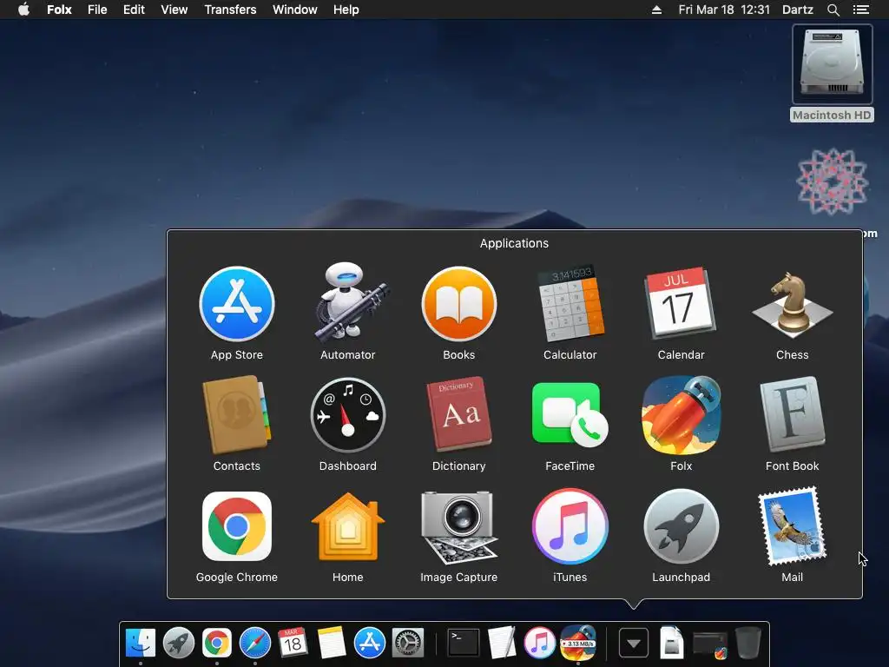Viewport: 889px width, 667px height.
Task: Open the Font Book app
Action: [792, 415]
